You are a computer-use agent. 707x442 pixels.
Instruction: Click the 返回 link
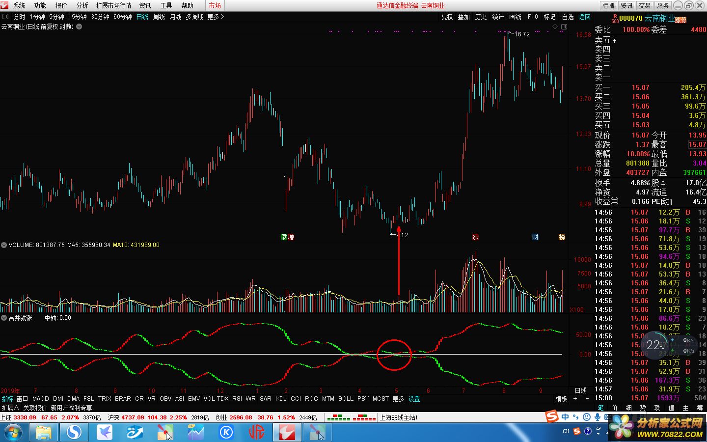(x=585, y=17)
